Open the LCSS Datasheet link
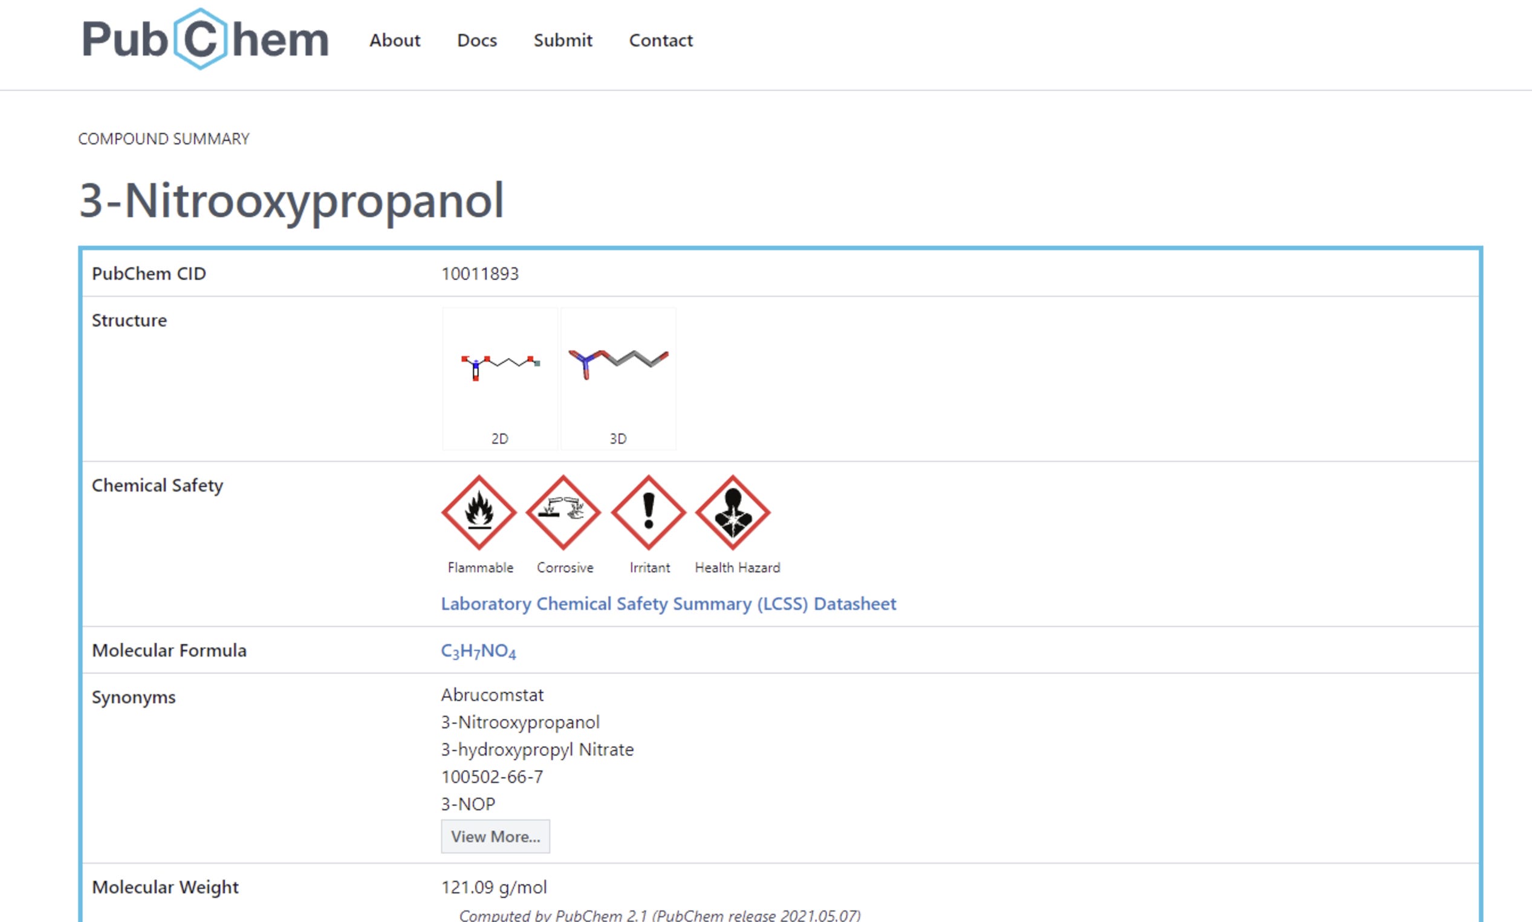1532x922 pixels. coord(669,604)
